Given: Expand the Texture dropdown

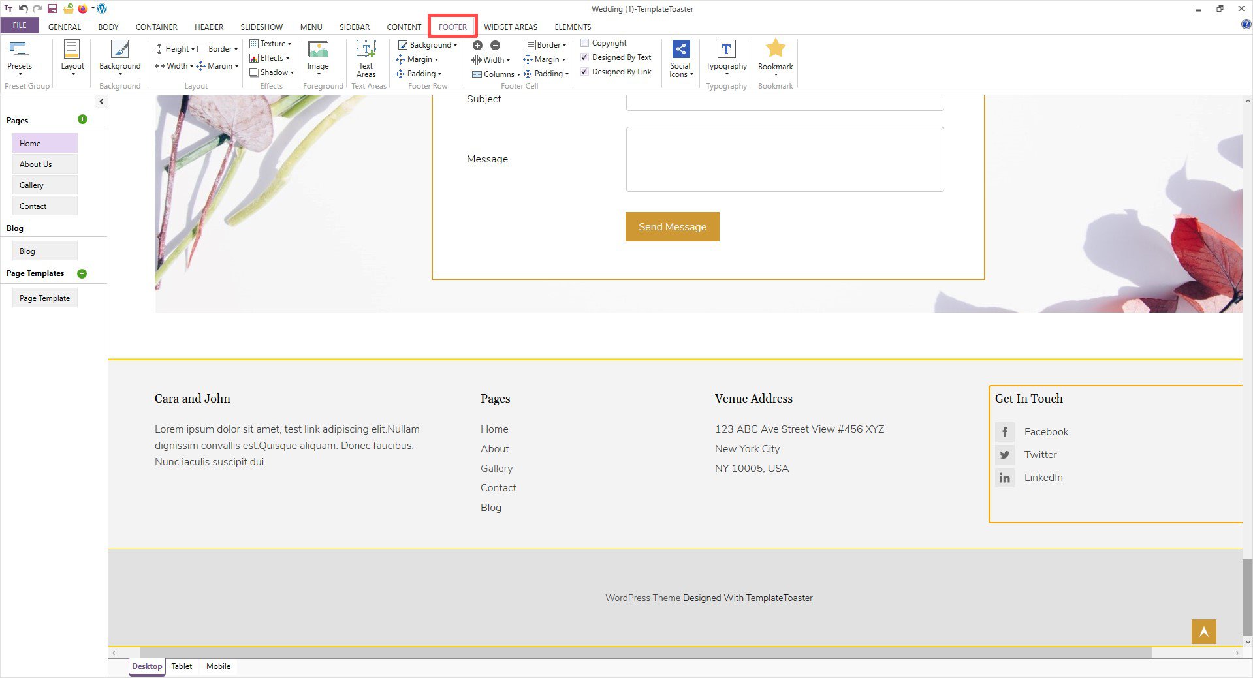Looking at the screenshot, I should tap(272, 44).
